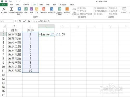The width and height of the screenshot is (130, 97).
Task: Click the Save icon in quick access toolbar
Action: point(6,1)
